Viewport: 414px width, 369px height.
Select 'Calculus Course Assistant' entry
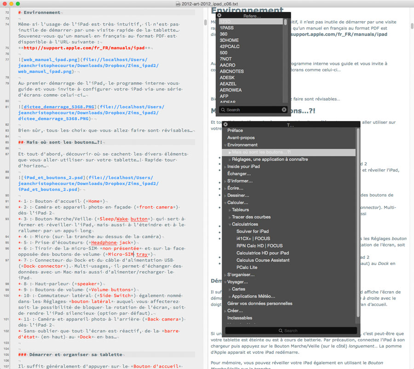[263, 260]
